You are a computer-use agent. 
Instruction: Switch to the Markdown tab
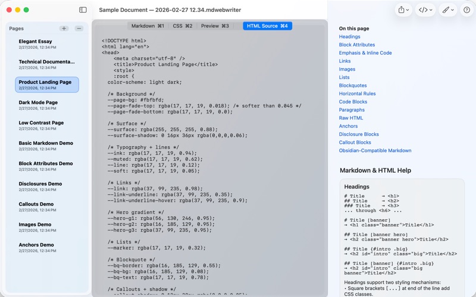coord(148,26)
